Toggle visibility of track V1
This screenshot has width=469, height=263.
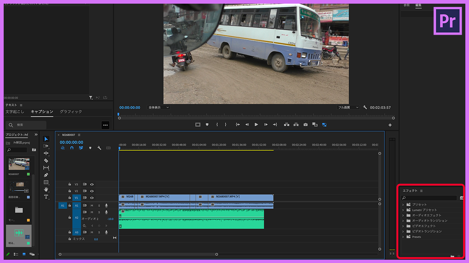[x=92, y=198]
